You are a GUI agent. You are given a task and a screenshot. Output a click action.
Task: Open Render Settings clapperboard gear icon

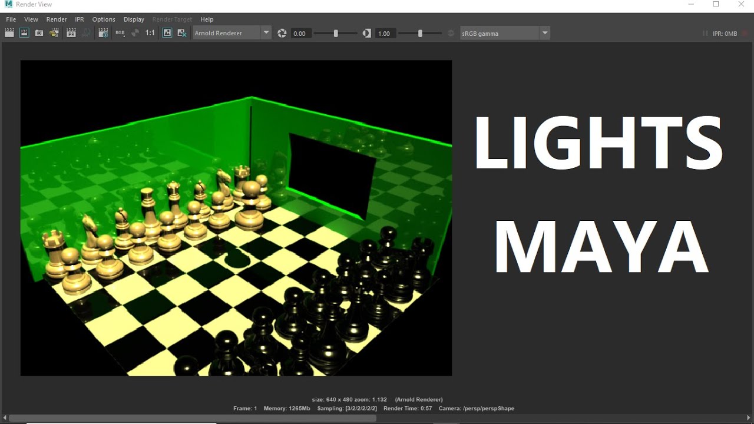coord(103,33)
